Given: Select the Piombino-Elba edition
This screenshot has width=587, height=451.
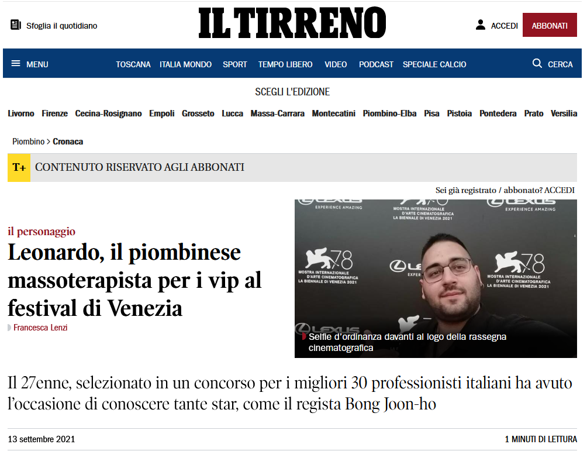Looking at the screenshot, I should point(389,113).
